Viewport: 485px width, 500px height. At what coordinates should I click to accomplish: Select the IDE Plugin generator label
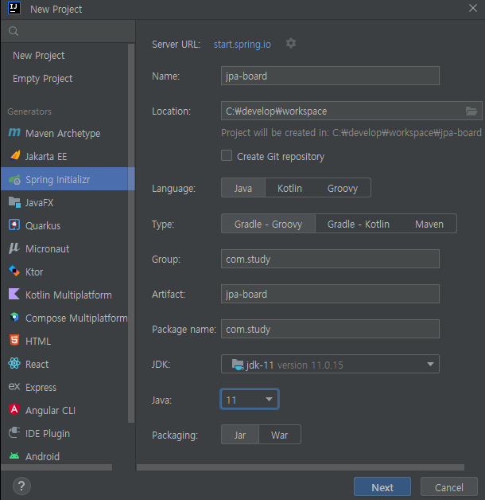pos(48,434)
